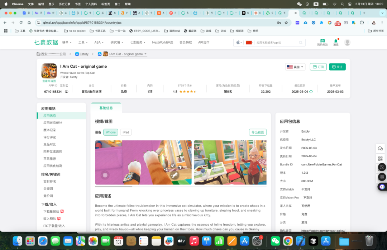
Task: Bookmark this page with star icon
Action: pos(286,23)
